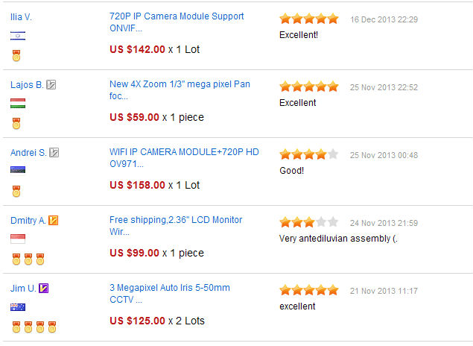
Task: Click the Israel flag under Ilia V.
Action: pyautogui.click(x=18, y=36)
